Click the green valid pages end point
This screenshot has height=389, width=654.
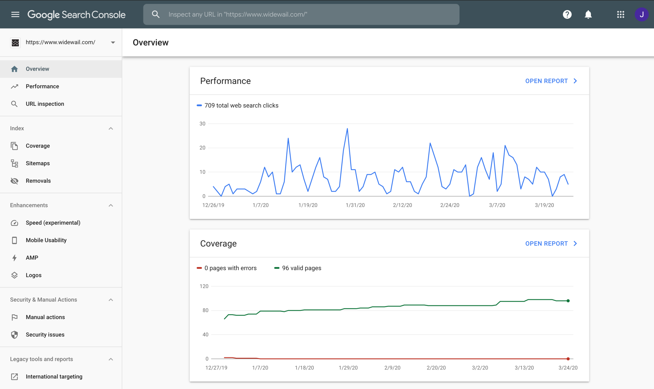click(x=568, y=301)
